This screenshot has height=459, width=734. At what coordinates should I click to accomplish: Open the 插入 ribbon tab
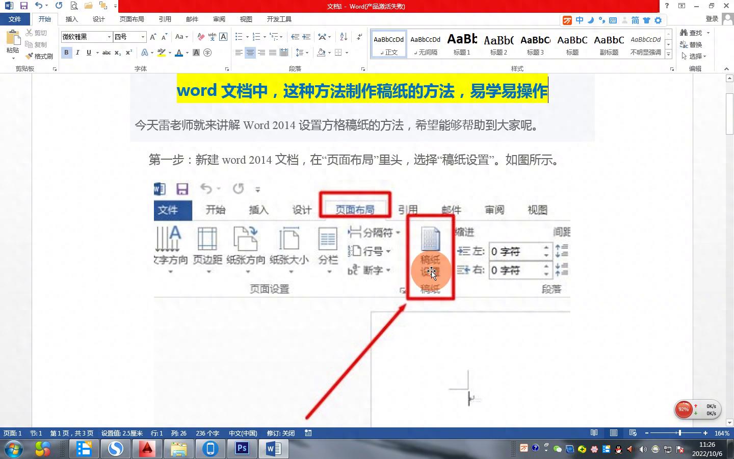click(x=72, y=19)
